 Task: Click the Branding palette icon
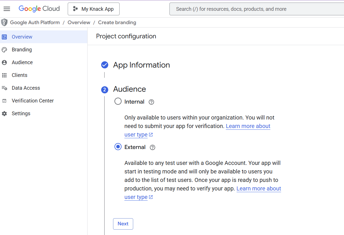4,50
